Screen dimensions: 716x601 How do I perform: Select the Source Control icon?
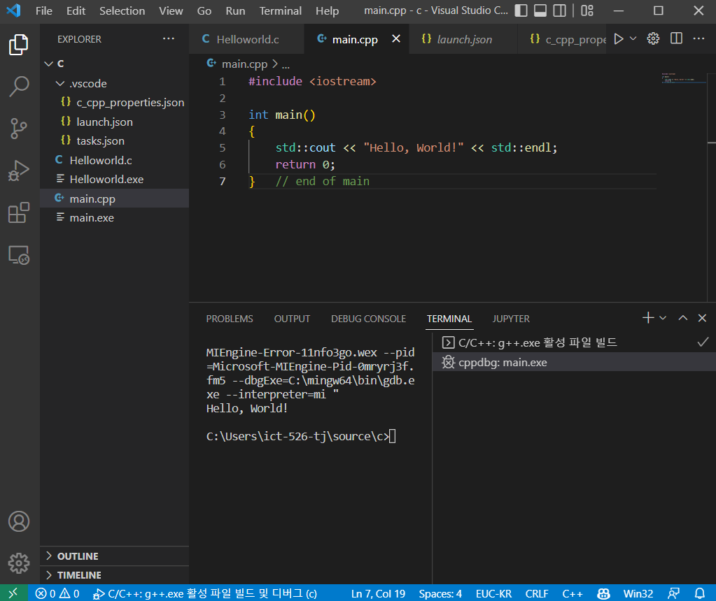click(x=19, y=128)
